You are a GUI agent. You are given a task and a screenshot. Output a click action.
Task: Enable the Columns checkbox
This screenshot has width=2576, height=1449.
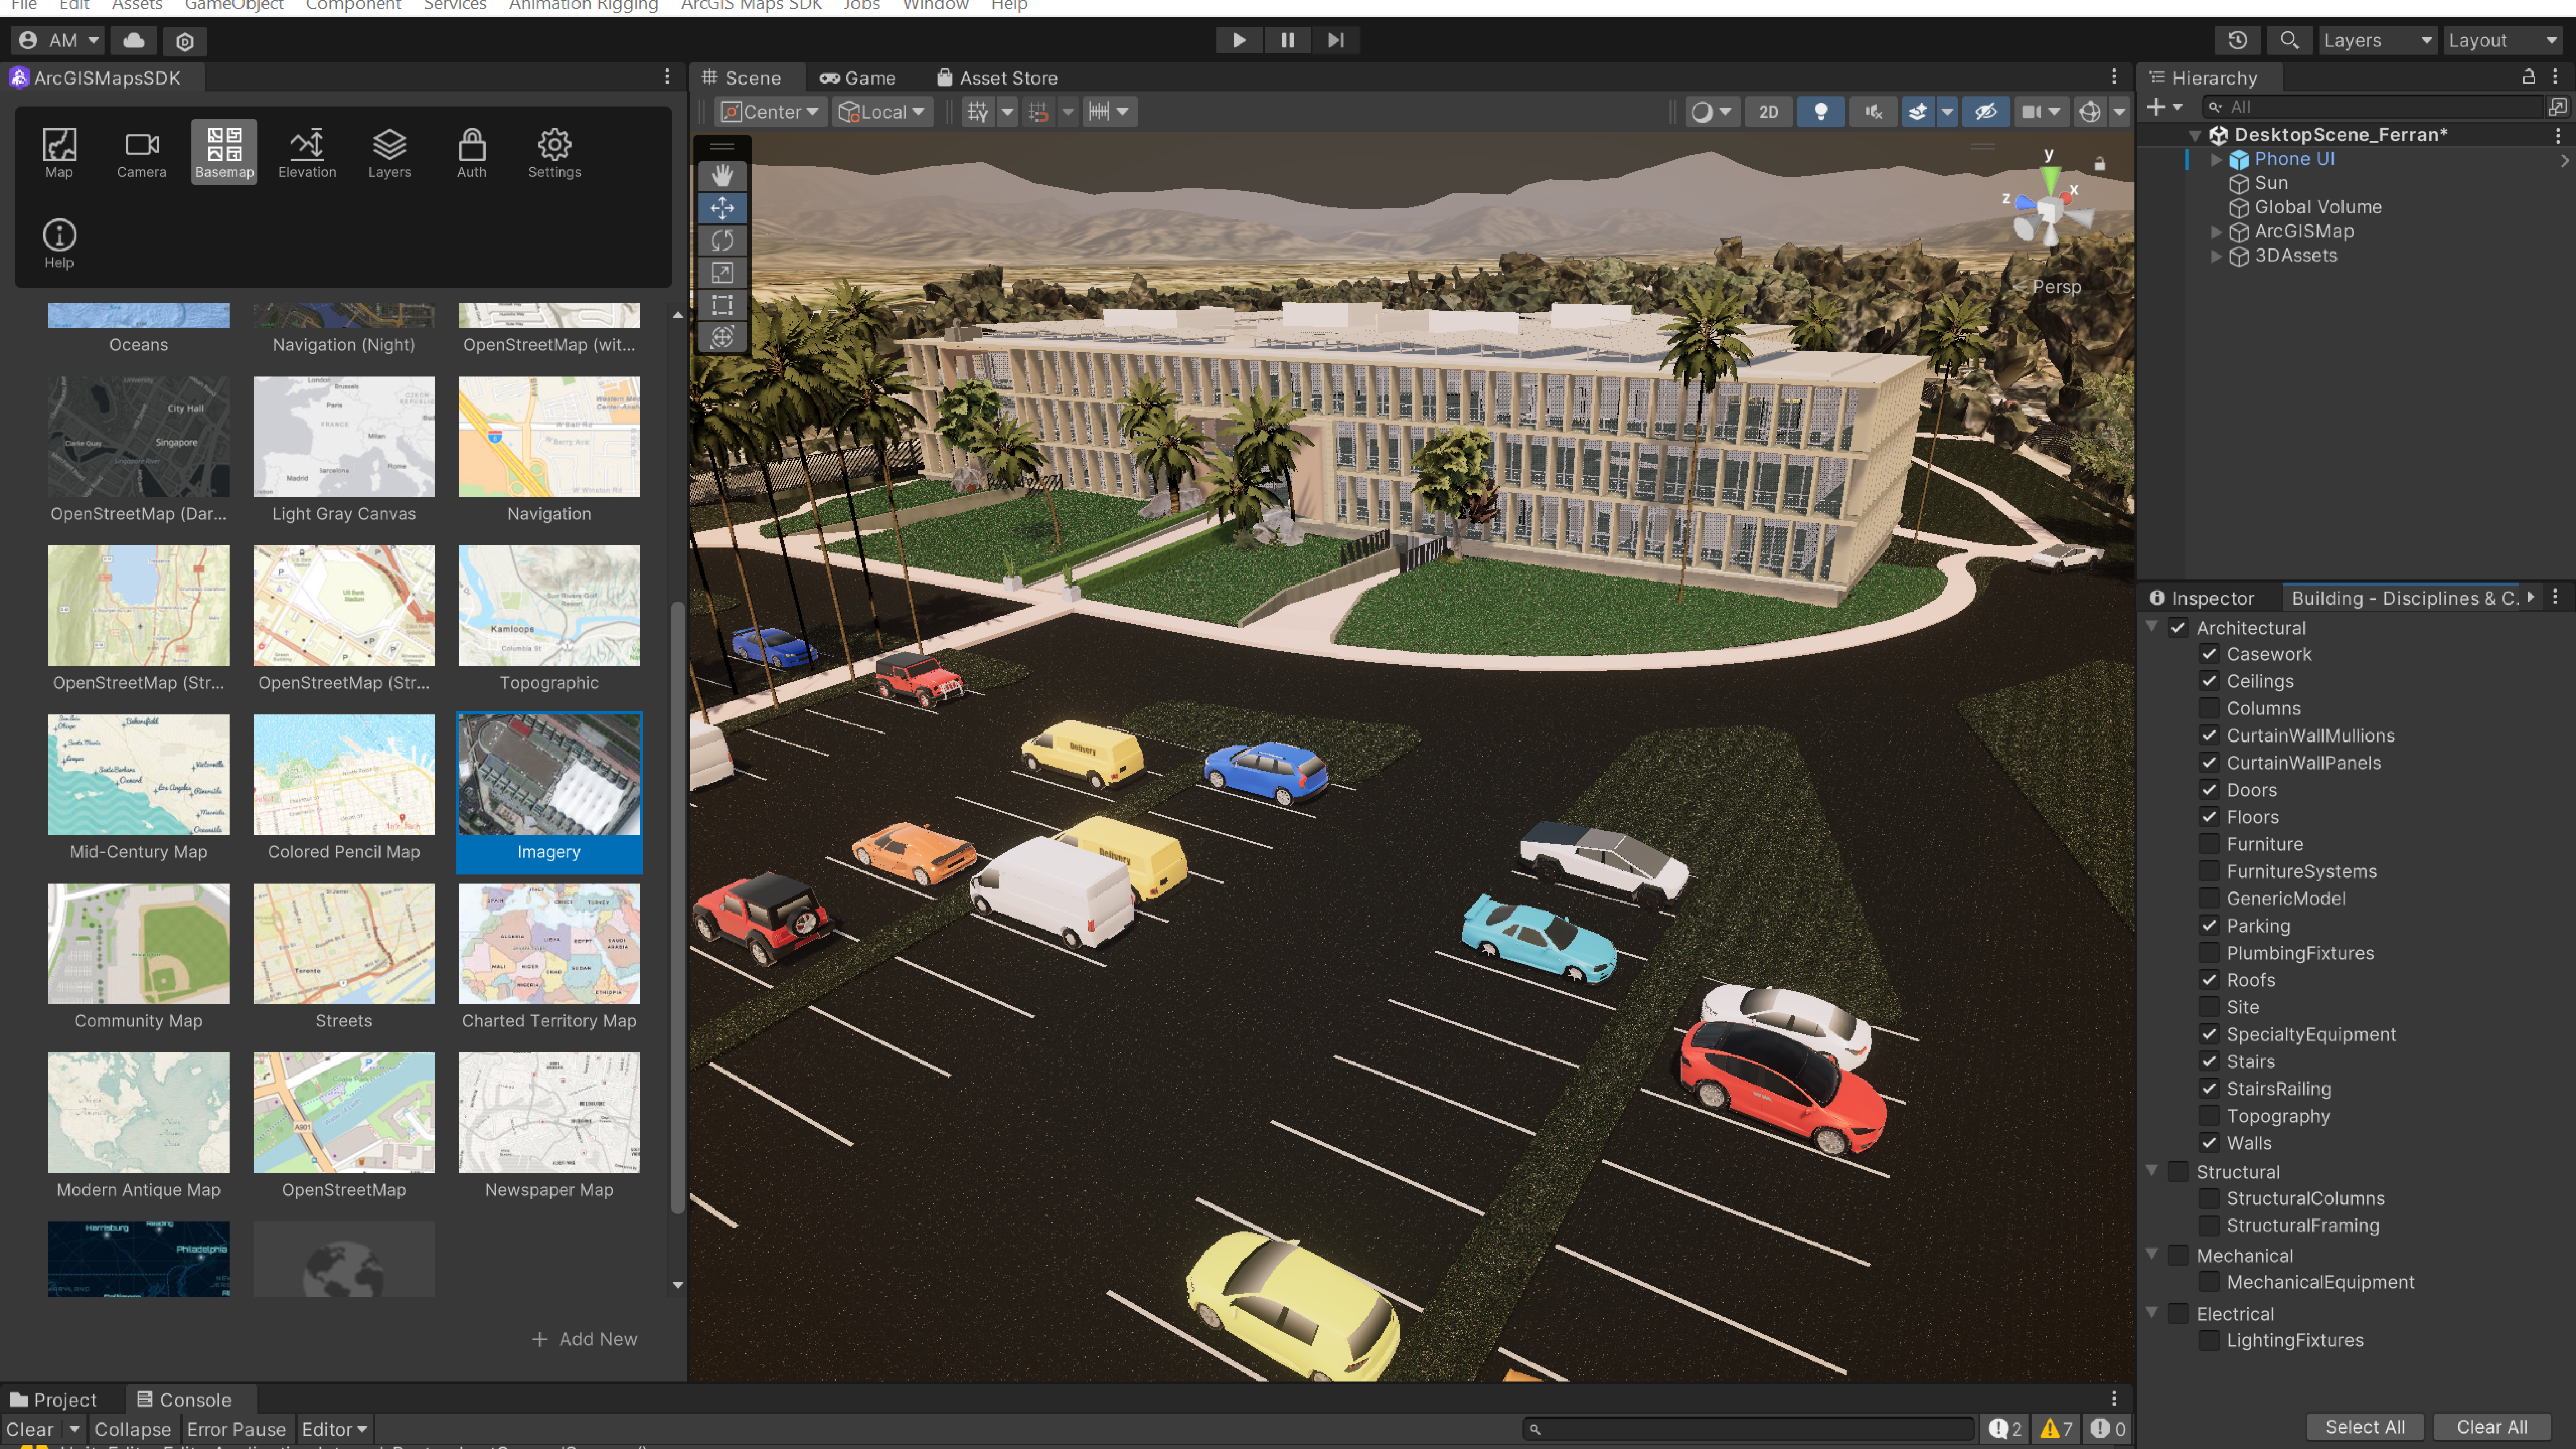[x=2209, y=708]
